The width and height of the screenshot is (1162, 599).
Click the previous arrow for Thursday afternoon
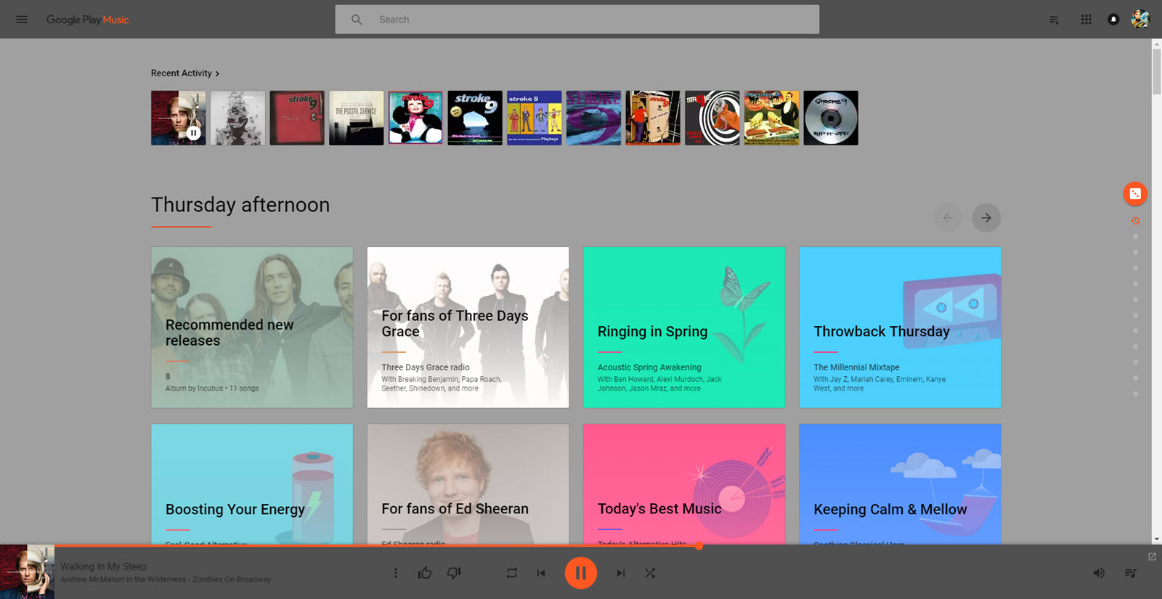click(x=948, y=218)
